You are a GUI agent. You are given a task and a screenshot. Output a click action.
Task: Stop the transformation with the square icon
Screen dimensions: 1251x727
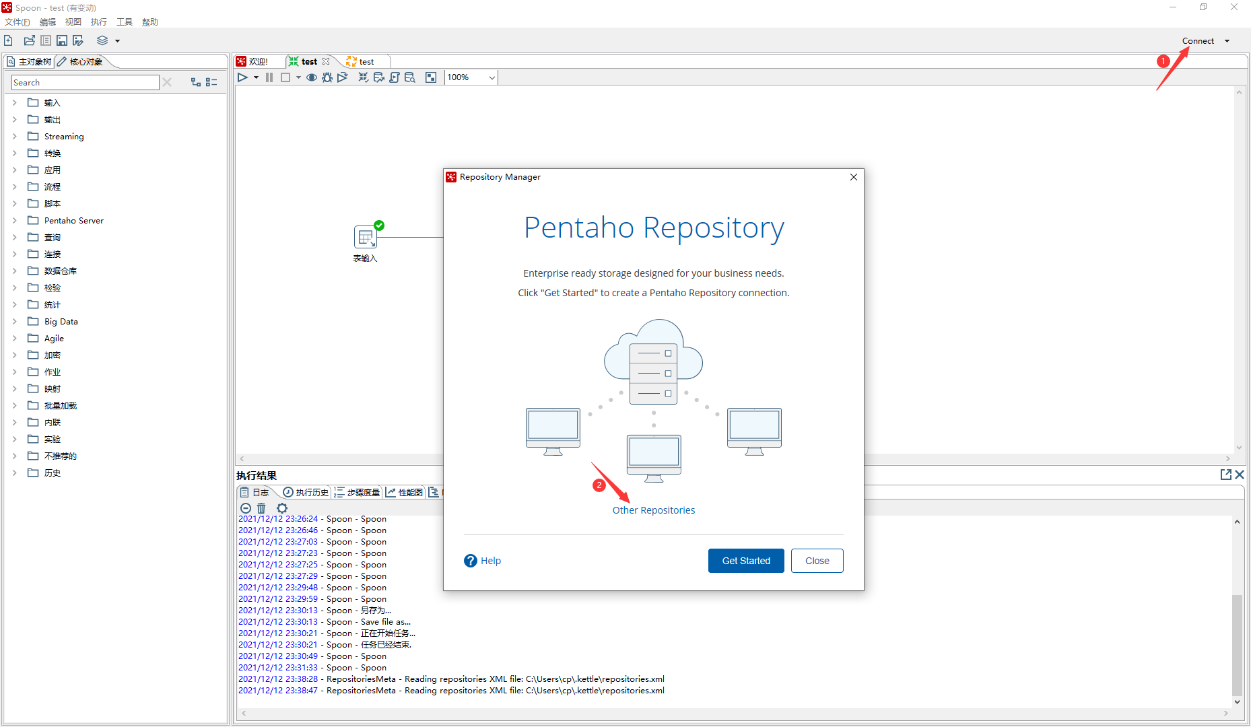point(285,77)
